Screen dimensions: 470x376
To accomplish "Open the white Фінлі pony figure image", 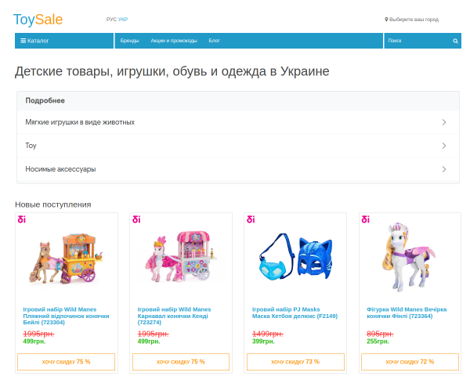I will click(410, 257).
